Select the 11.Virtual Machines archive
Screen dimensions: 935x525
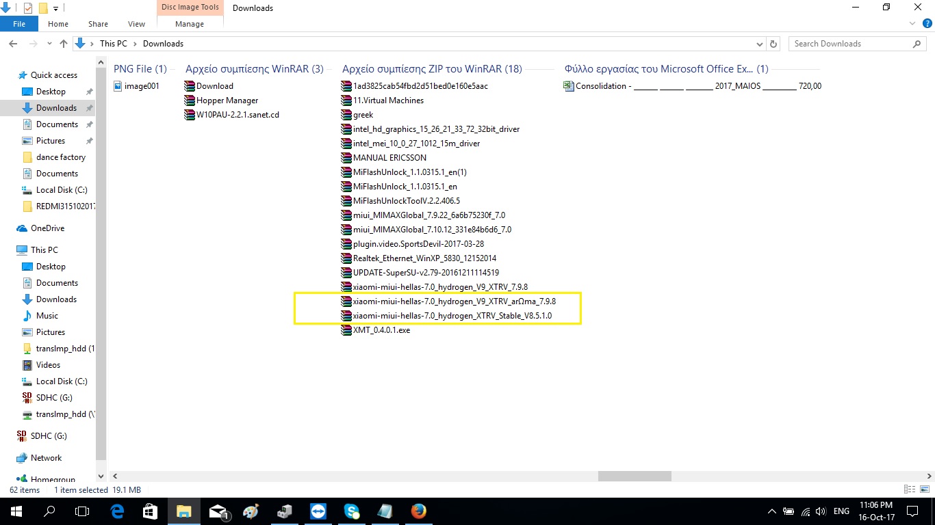383,100
